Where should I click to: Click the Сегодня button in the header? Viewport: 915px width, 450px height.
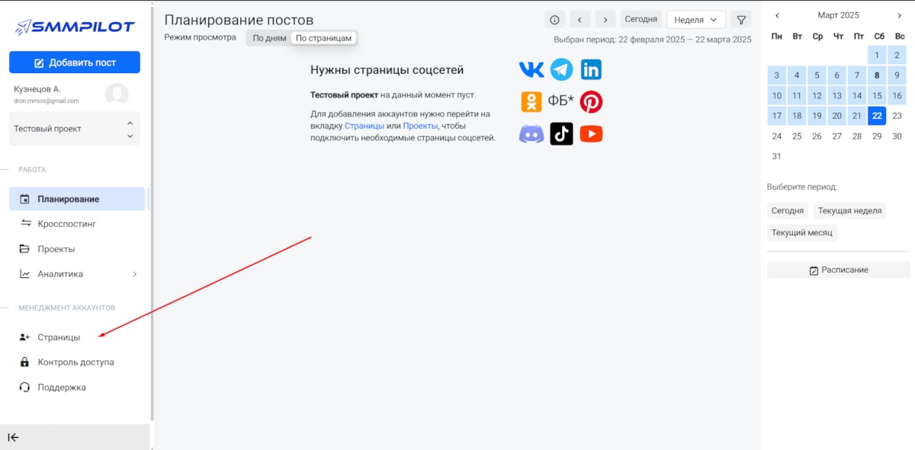click(641, 20)
